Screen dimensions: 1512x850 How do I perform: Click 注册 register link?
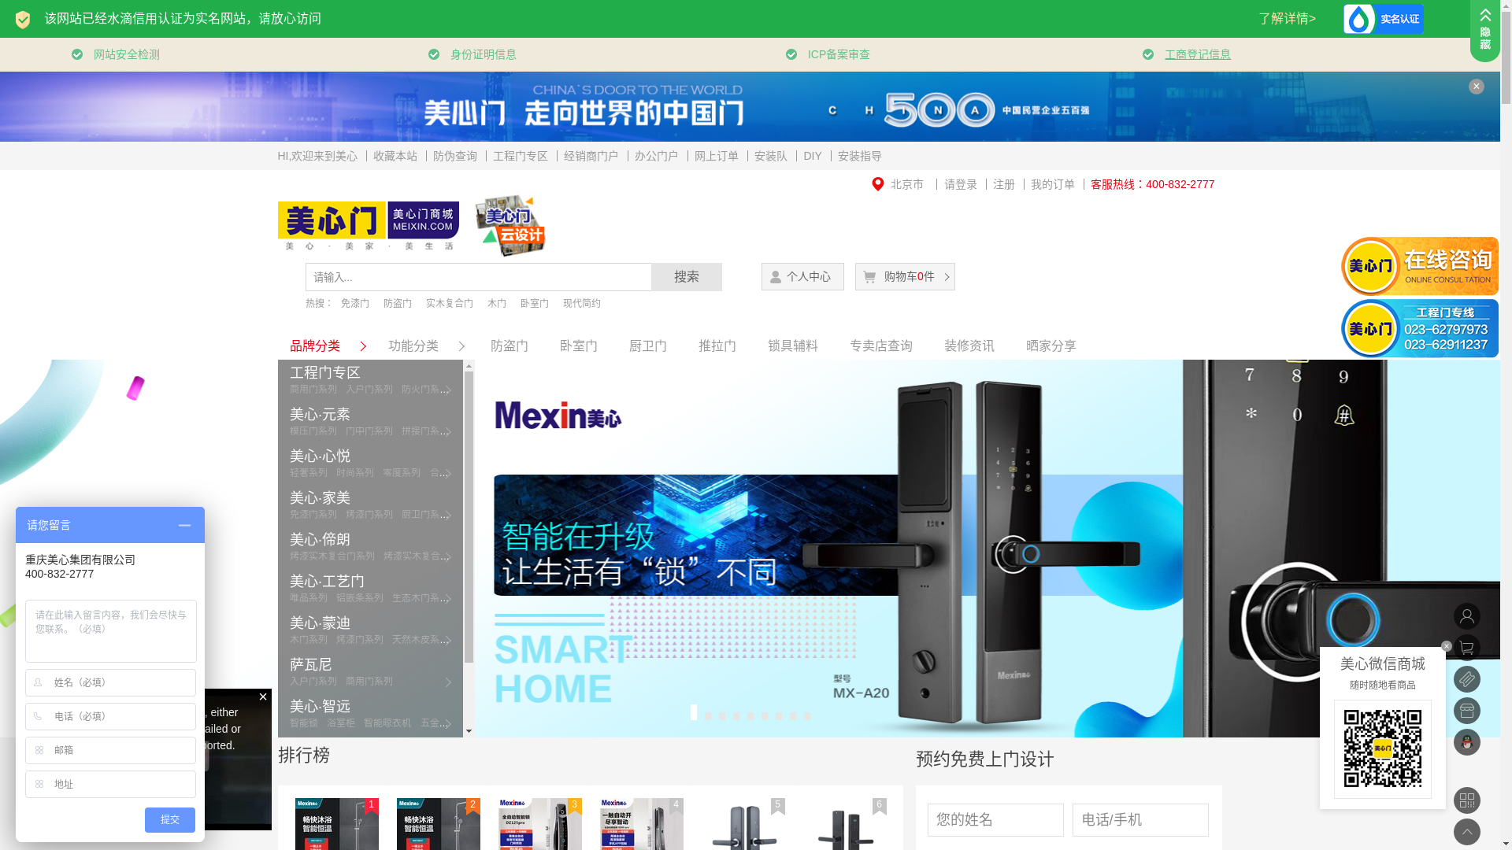pos(1004,184)
